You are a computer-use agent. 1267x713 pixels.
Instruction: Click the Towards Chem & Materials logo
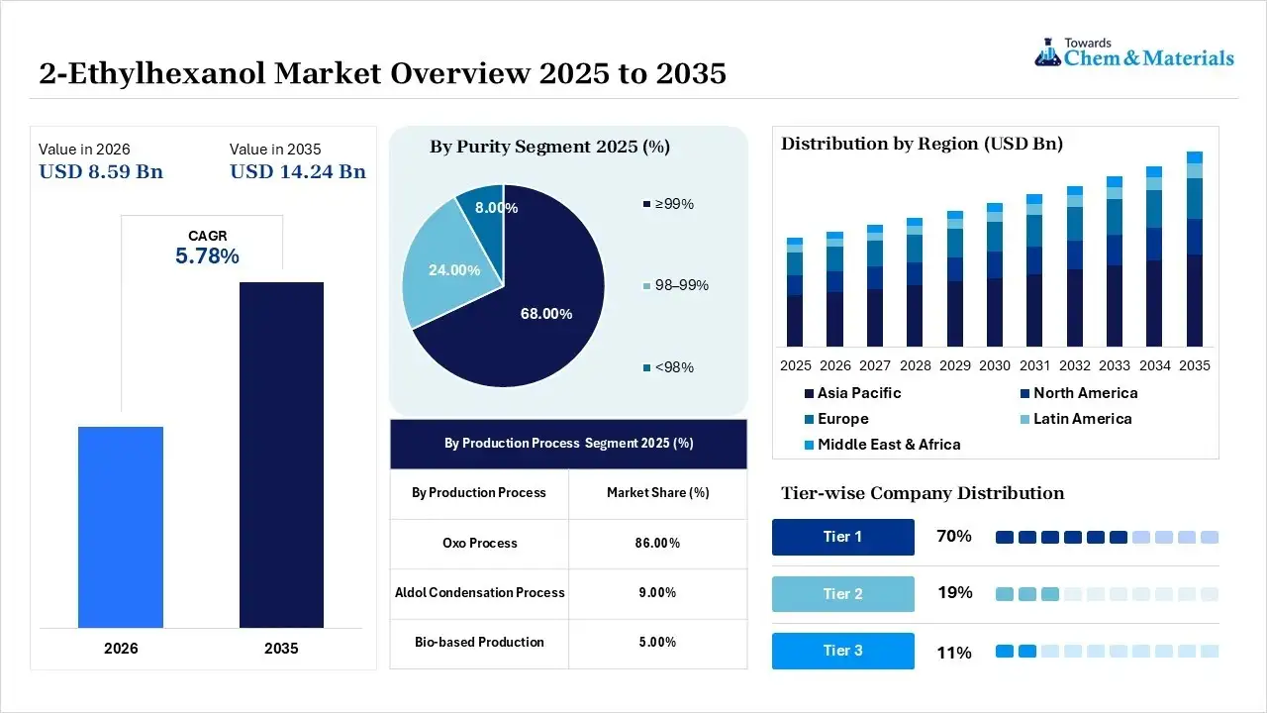coord(1134,52)
